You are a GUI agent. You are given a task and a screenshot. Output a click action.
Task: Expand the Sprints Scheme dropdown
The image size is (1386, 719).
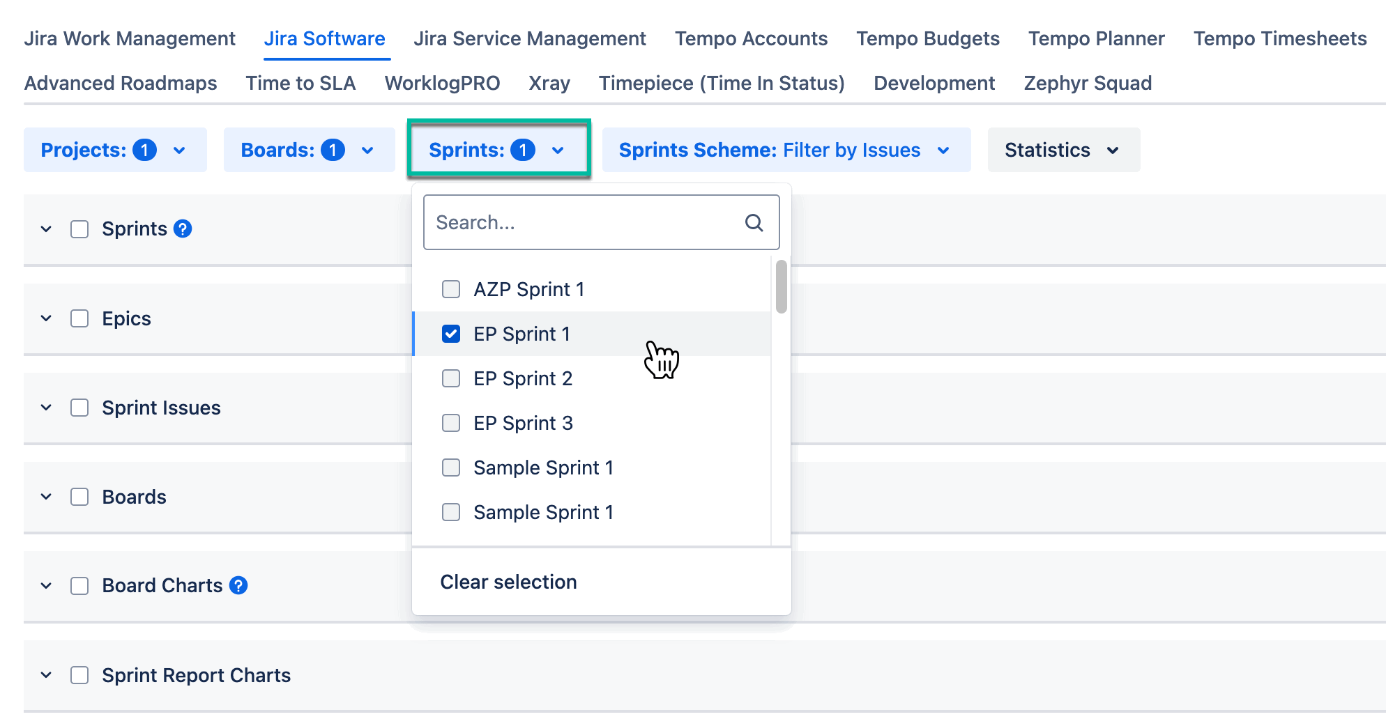point(786,150)
